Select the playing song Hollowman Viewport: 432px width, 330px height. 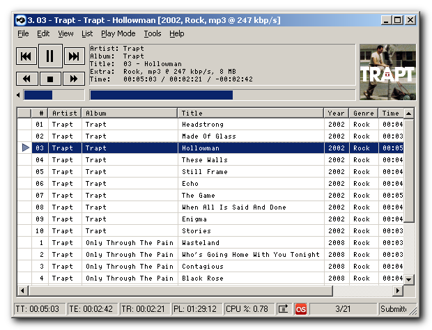(210, 148)
